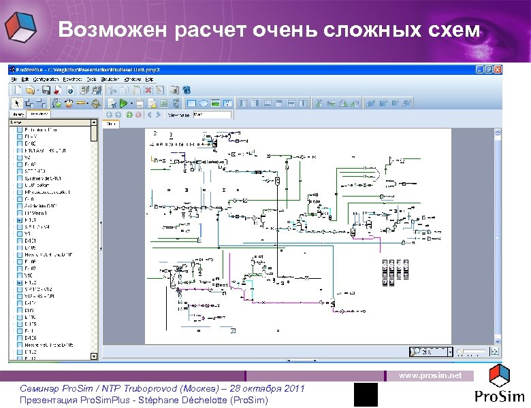Click the tree panel scroll down arrow

(94, 356)
